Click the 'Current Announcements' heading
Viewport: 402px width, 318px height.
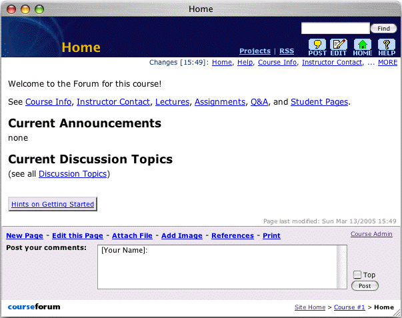click(85, 123)
